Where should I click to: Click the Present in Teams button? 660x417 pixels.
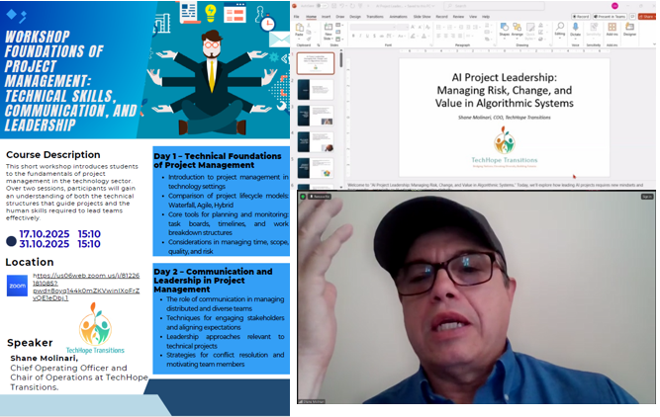(x=610, y=17)
